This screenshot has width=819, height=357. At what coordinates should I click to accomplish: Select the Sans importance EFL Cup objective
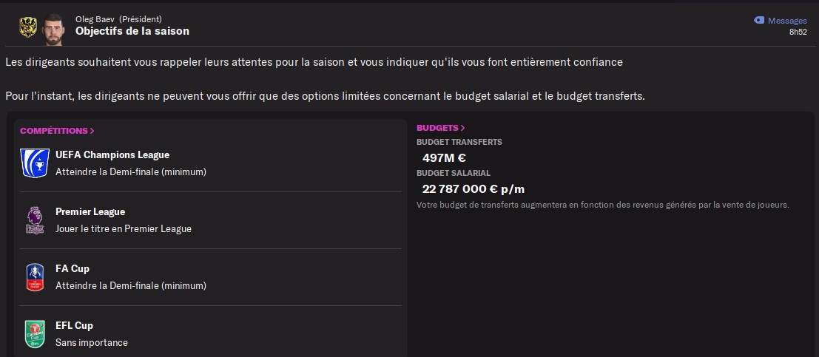click(x=92, y=343)
